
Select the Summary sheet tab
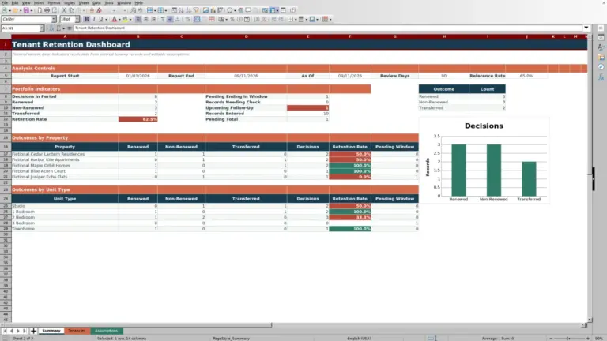coord(51,331)
